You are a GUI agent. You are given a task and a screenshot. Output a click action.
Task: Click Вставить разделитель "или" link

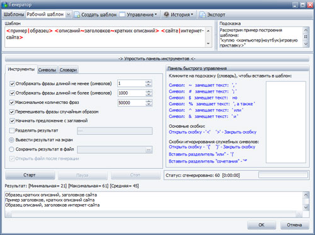pos(202,154)
